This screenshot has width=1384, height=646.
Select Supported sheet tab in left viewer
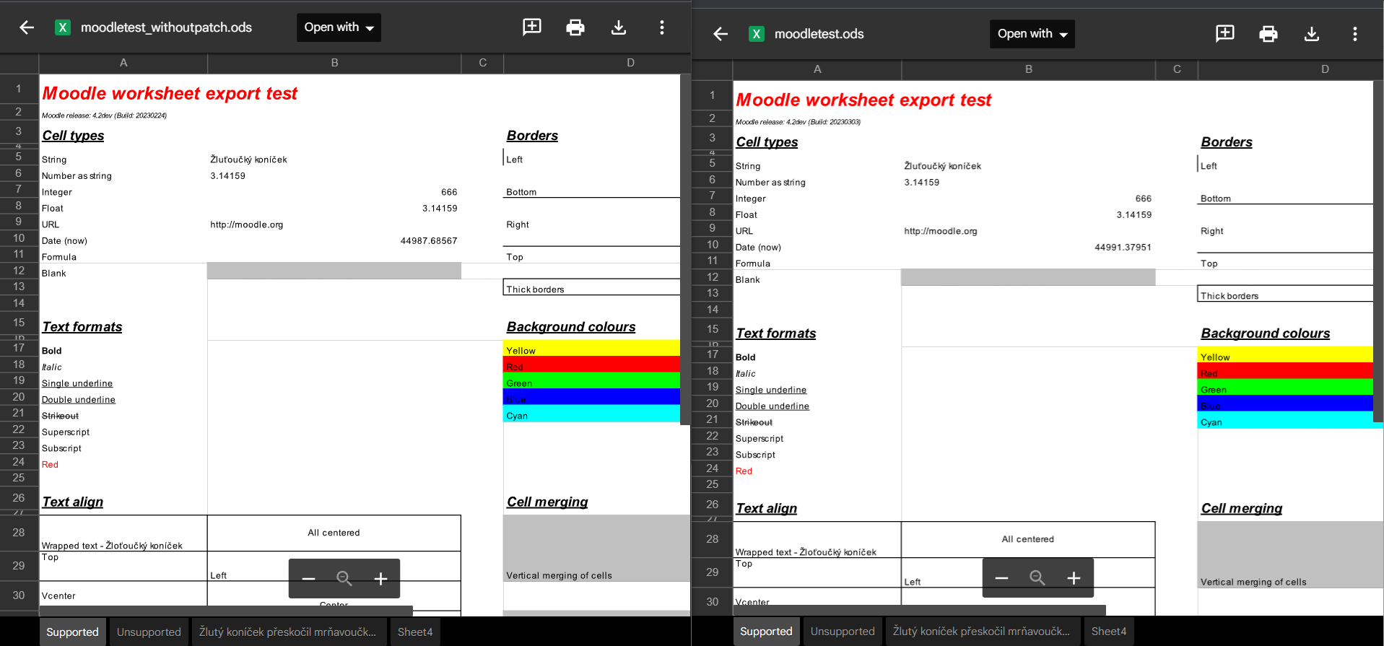coord(72,632)
